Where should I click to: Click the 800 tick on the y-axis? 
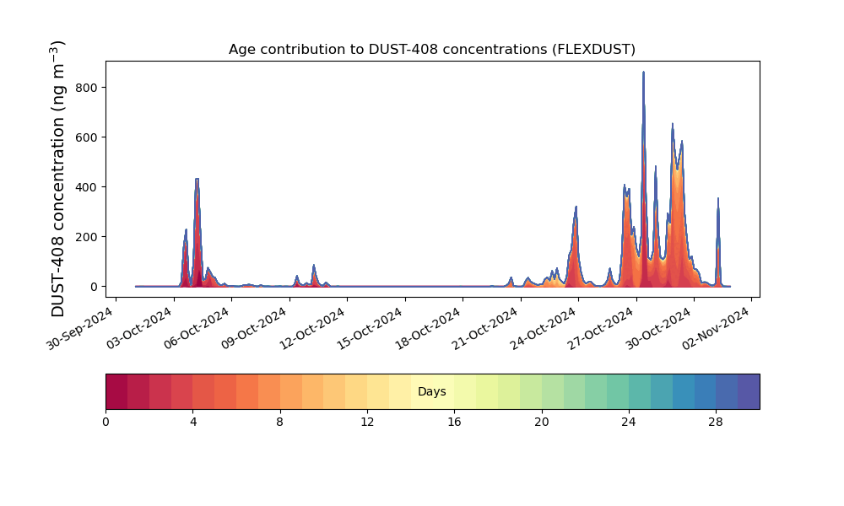(86, 88)
